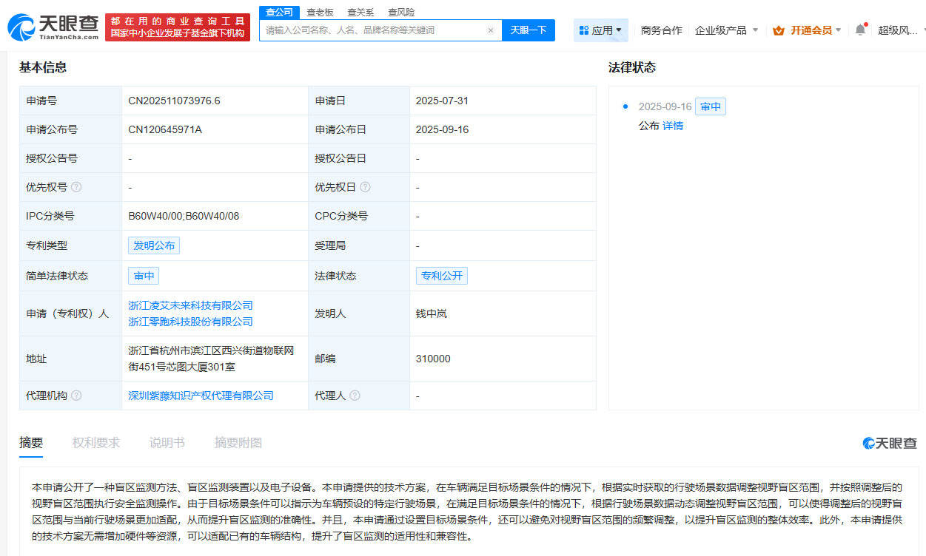This screenshot has width=926, height=556.
Task: Click the 邮编 field label
Action: (x=325, y=359)
